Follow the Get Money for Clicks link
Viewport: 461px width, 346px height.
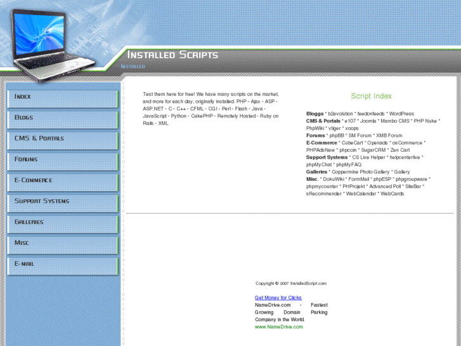(278, 298)
